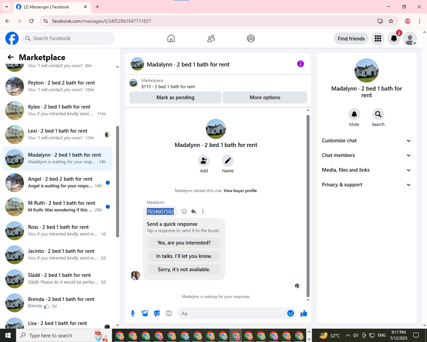Open the Groups icon in top navigation
The height and width of the screenshot is (342, 427).
click(251, 38)
